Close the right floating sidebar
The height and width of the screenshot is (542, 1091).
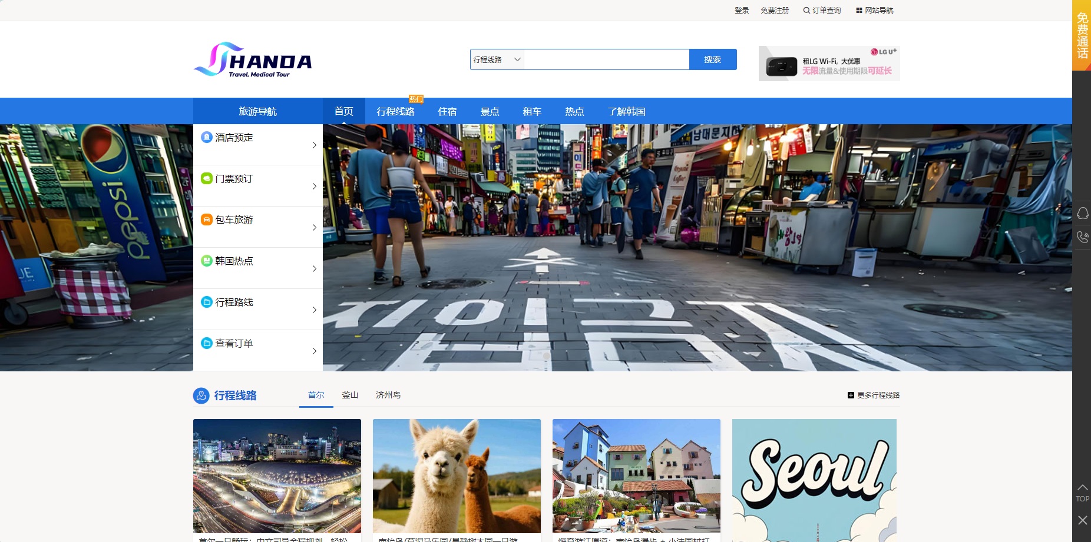pyautogui.click(x=1082, y=520)
